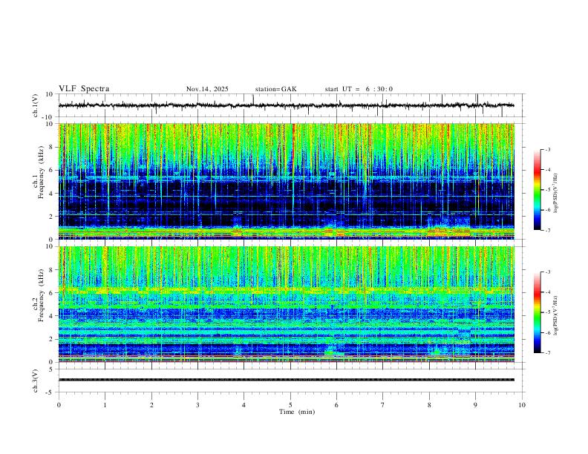
Task: Click the "ch.1(V)" axis label
Action: click(36, 105)
